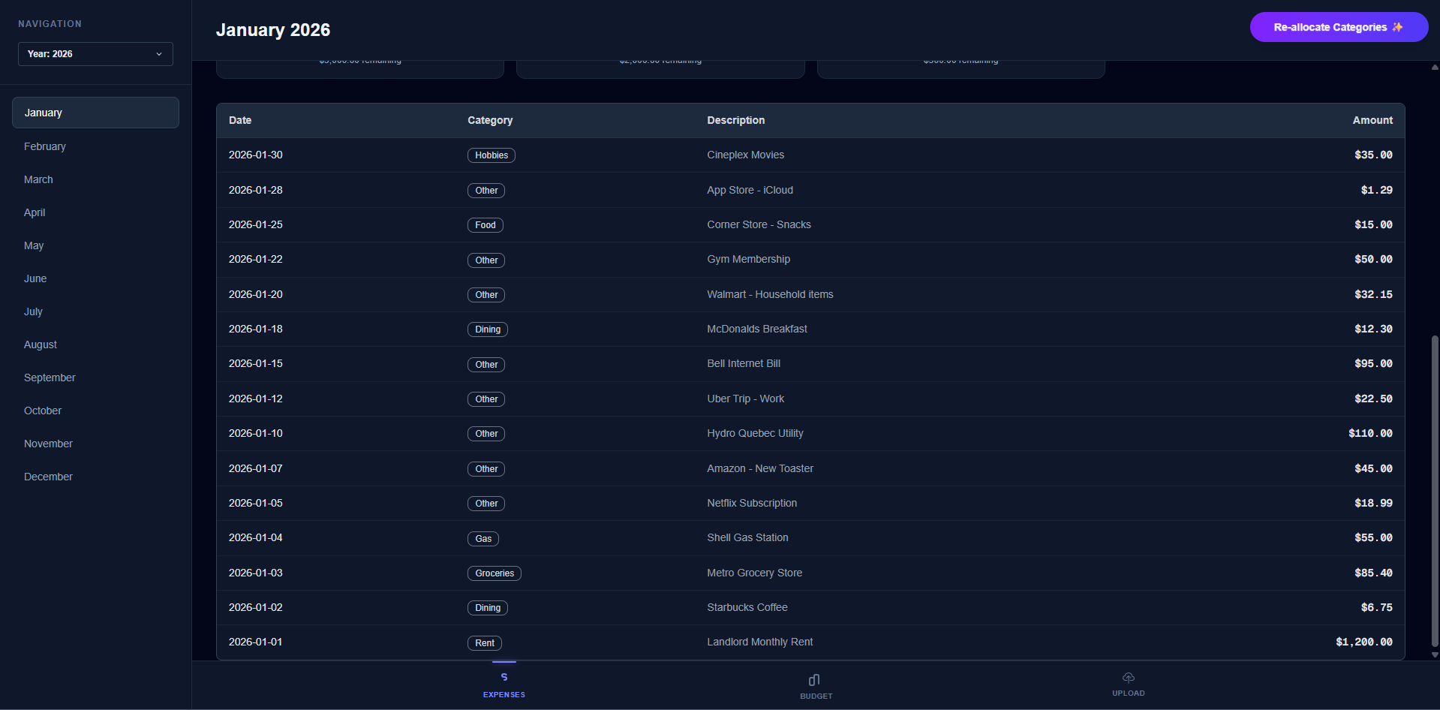Click the Expenses dollar icon
This screenshot has width=1440, height=710.
[504, 677]
